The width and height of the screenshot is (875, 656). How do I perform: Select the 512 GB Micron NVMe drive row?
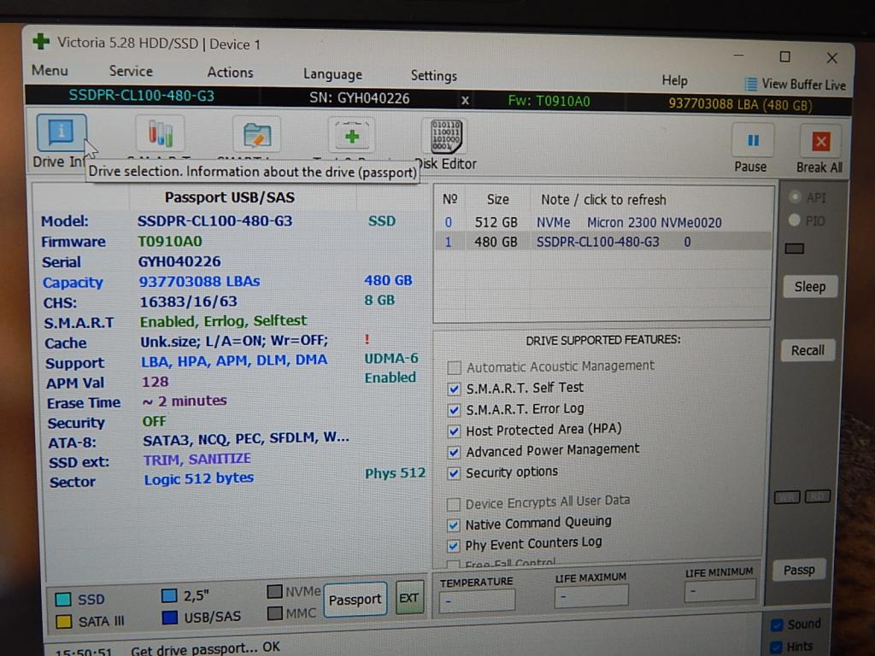[x=598, y=222]
